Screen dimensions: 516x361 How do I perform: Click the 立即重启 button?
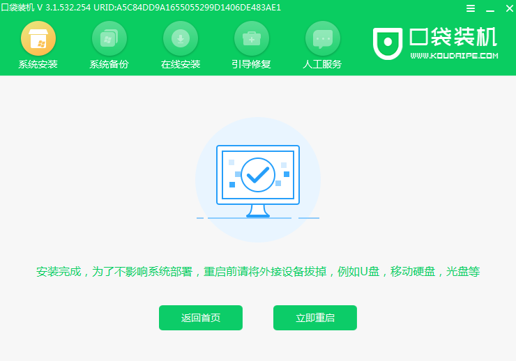click(x=315, y=318)
